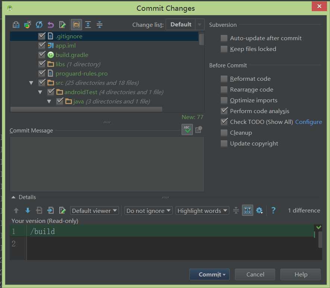Click the Cancel button

pos(255,274)
